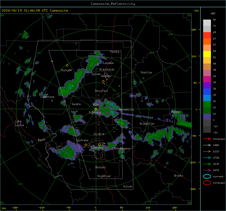
Task: Click the Didsbury label
Action: 95,112
